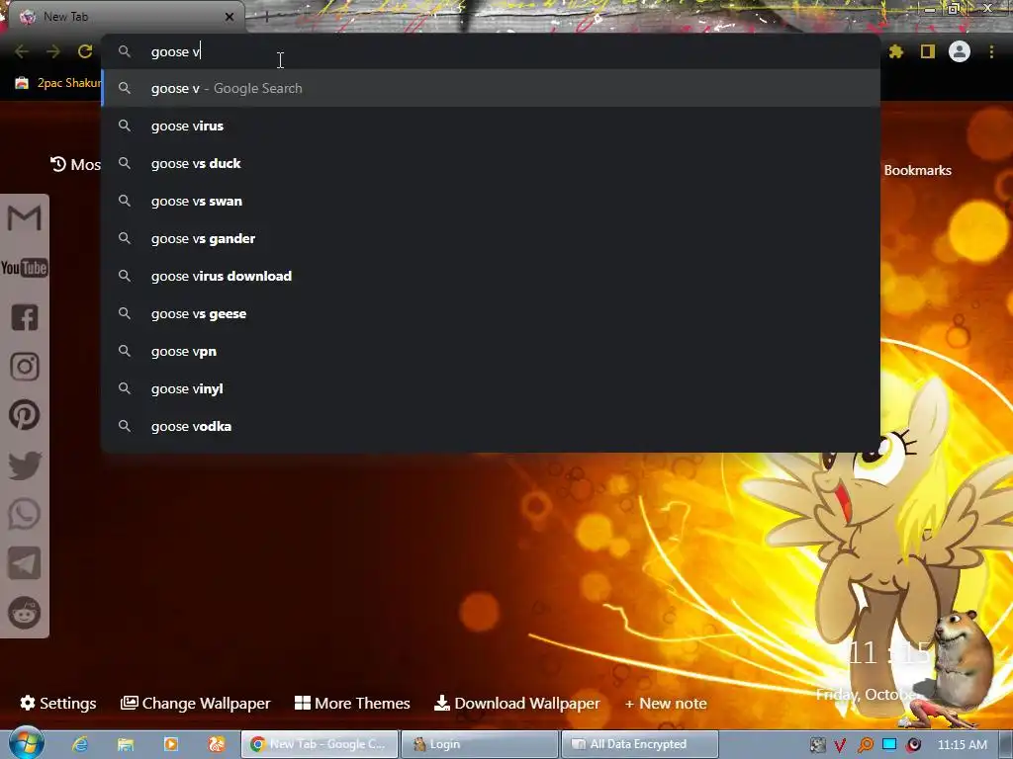
Task: Open More Themes
Action: [352, 703]
